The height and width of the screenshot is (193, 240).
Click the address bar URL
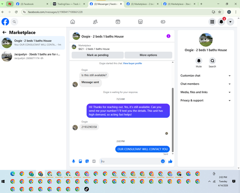click(55, 12)
